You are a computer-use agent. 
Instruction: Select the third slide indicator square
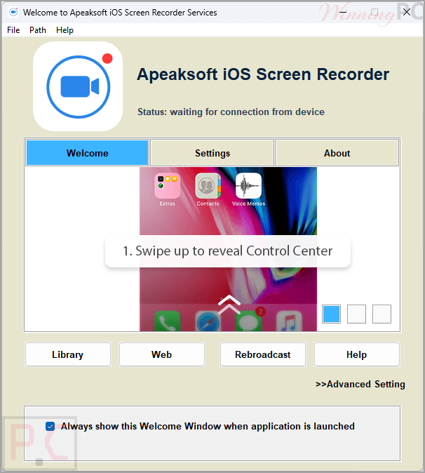point(382,314)
